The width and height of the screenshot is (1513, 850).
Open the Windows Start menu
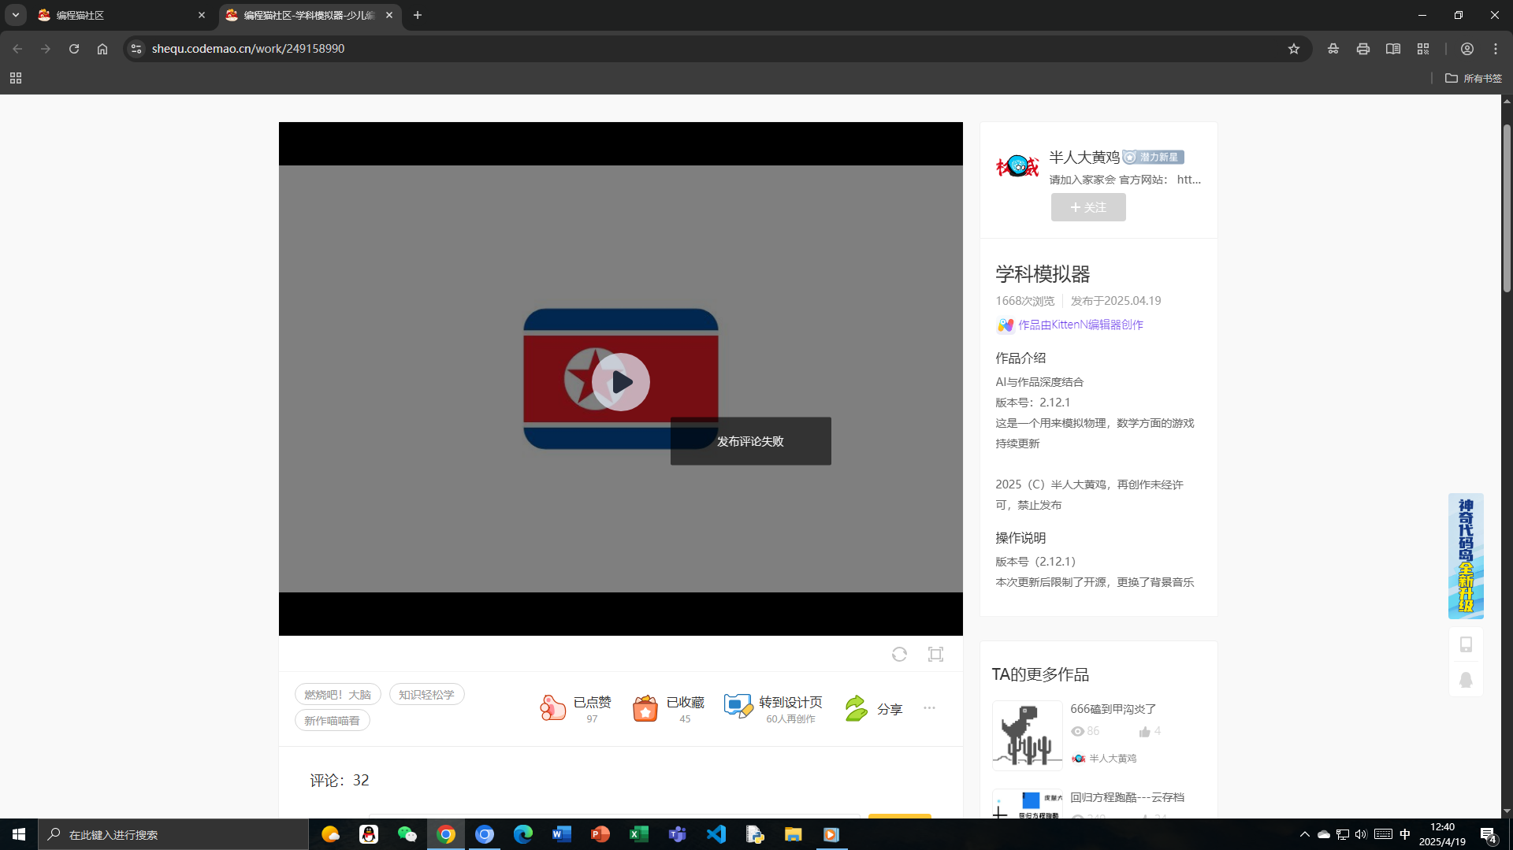[x=19, y=834]
